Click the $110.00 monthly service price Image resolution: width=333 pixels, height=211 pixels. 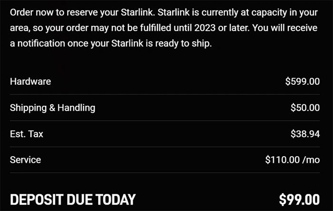282,160
